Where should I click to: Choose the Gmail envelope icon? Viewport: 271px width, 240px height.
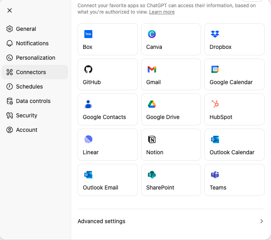pyautogui.click(x=152, y=69)
